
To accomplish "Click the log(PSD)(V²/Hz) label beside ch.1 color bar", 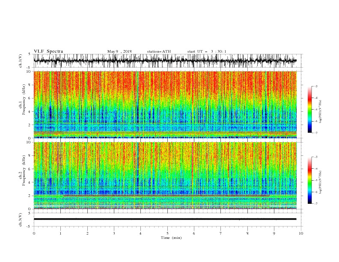I will 321,112.
